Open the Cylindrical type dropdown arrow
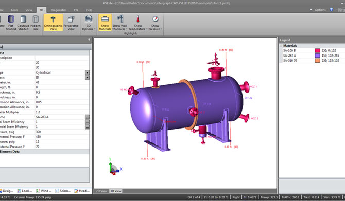Viewport: 345px width, 201px height. click(x=87, y=72)
